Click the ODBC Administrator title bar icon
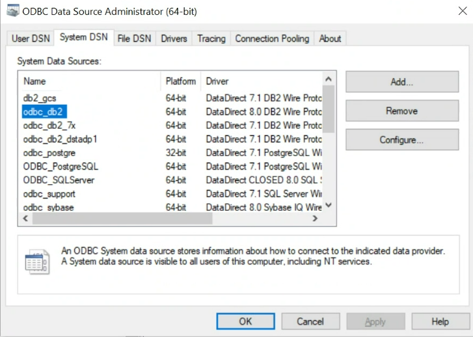This screenshot has width=473, height=337. 13,11
